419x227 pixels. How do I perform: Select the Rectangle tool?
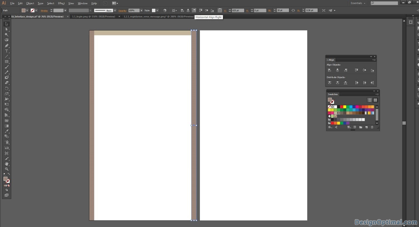tap(6, 62)
